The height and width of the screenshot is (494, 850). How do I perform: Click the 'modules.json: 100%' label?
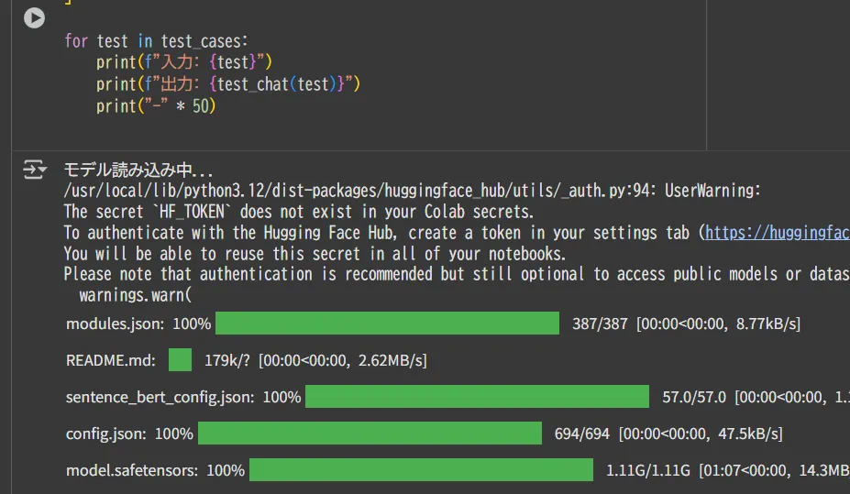pyautogui.click(x=138, y=324)
